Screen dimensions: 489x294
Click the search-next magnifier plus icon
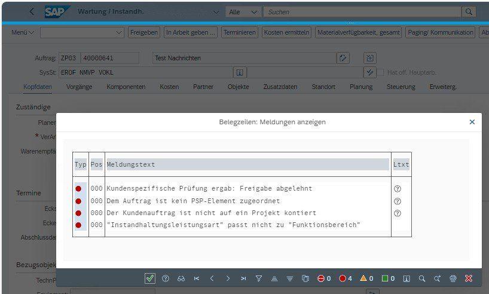coord(437,278)
